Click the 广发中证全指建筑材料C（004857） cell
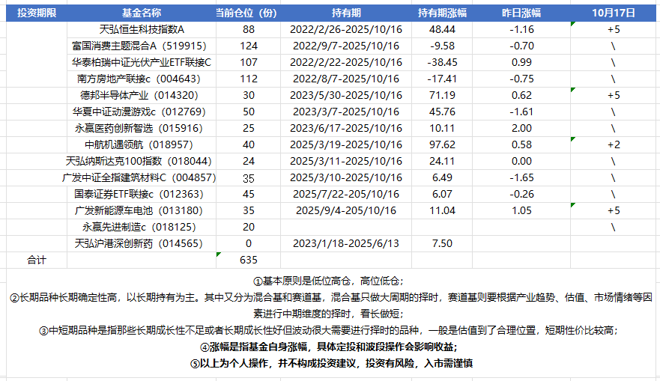The width and height of the screenshot is (660, 381). coord(142,177)
